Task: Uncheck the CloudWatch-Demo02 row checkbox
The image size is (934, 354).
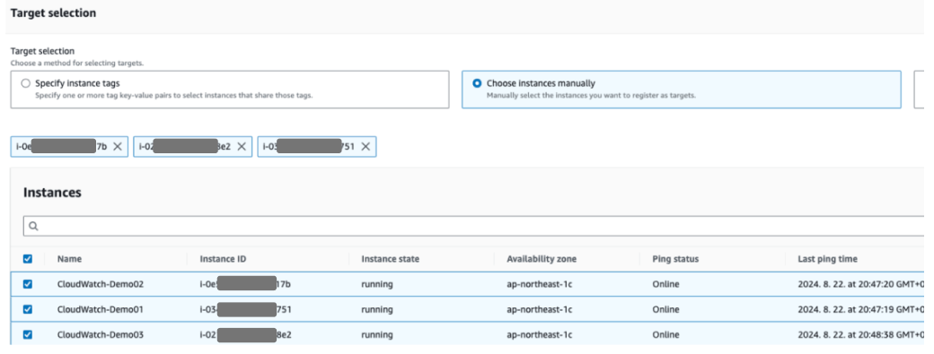Action: coord(28,284)
